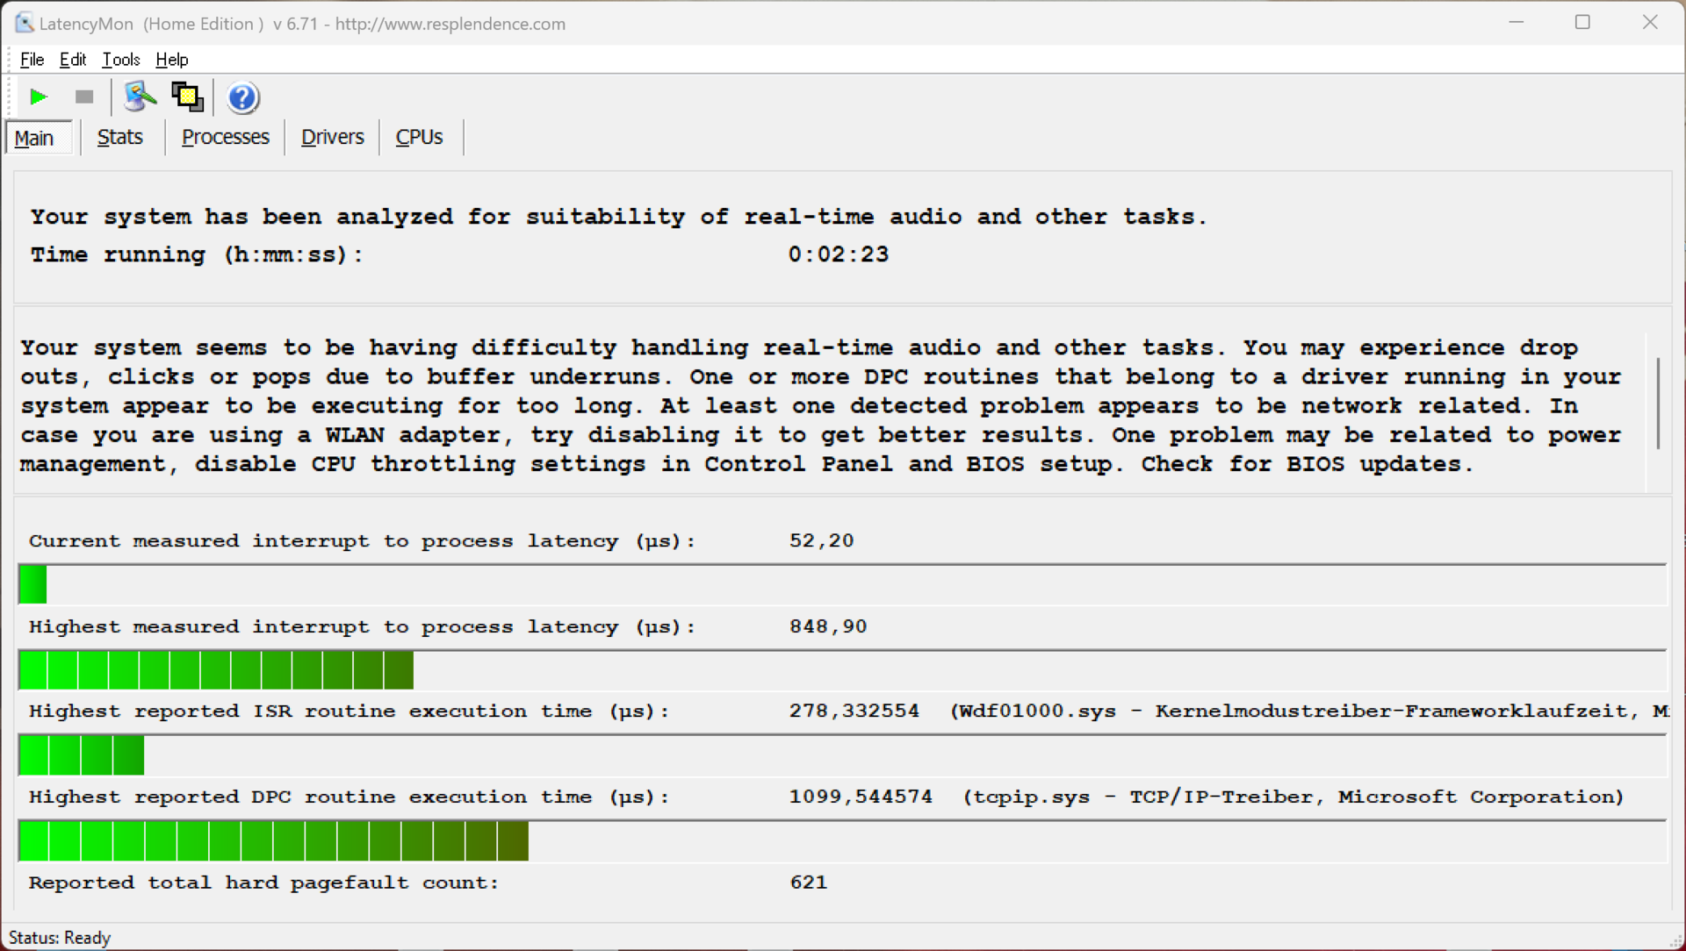Minimize the LatencyMon window
Image resolution: width=1686 pixels, height=951 pixels.
[x=1517, y=23]
